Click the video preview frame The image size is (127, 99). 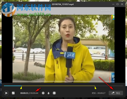pos(63,45)
